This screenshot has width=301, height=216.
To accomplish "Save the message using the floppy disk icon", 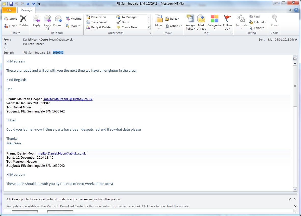I will click(x=11, y=4).
